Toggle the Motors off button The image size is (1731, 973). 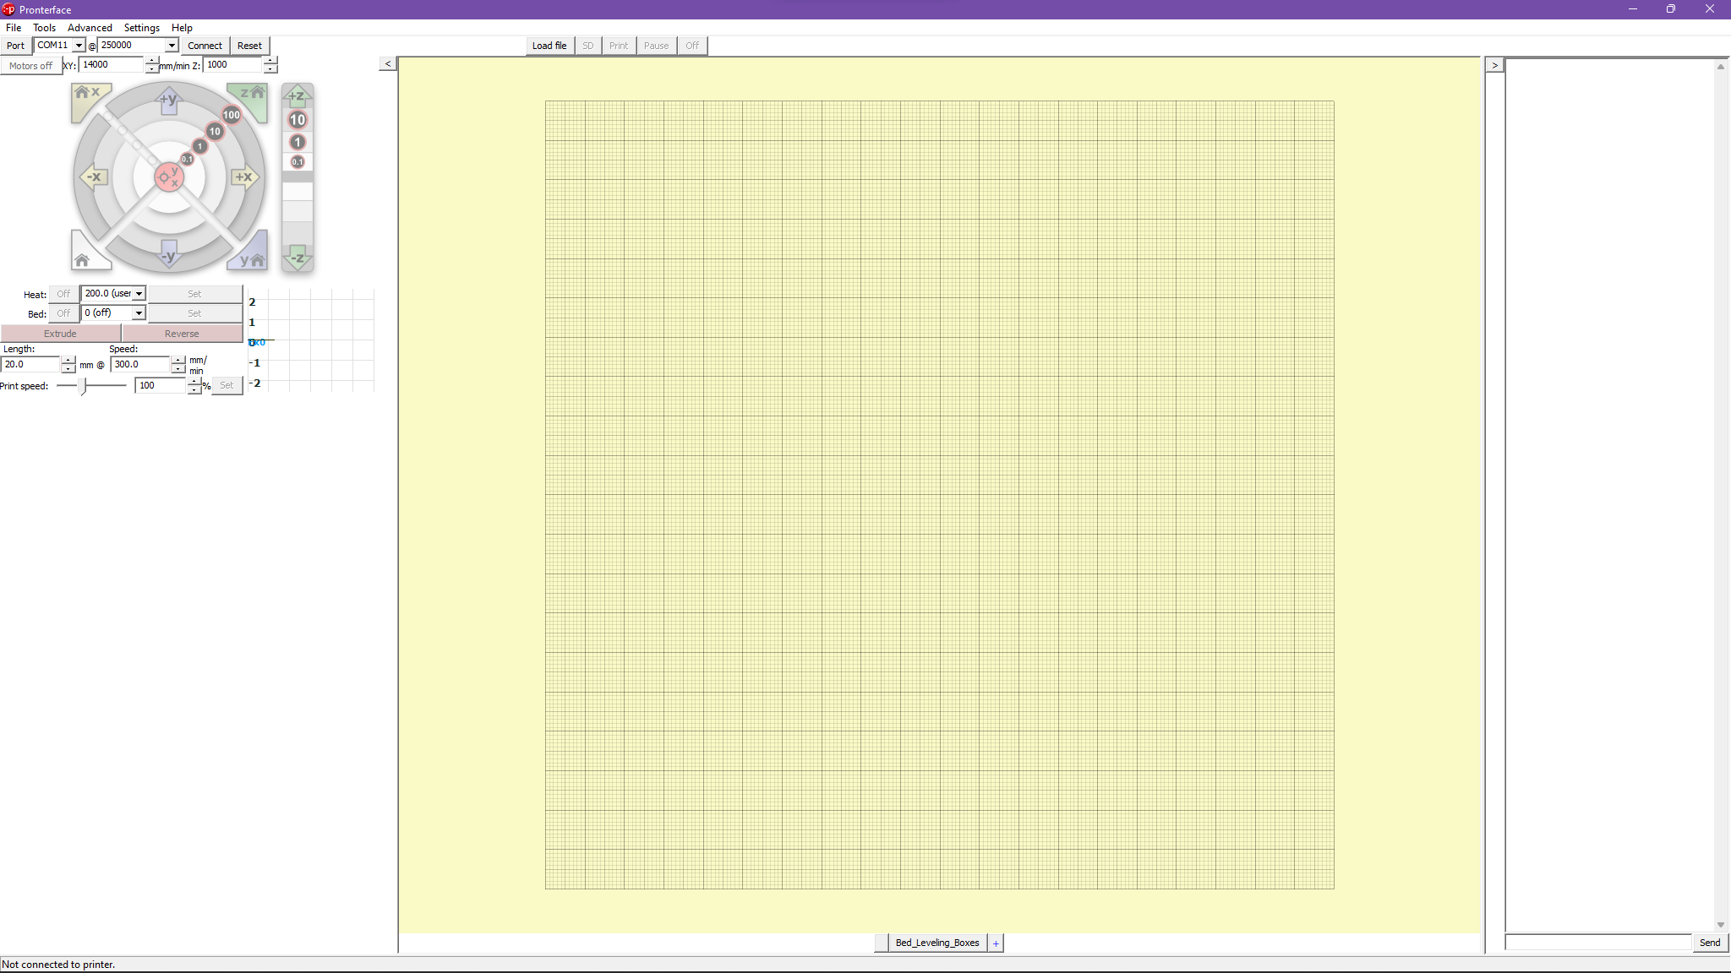[31, 65]
